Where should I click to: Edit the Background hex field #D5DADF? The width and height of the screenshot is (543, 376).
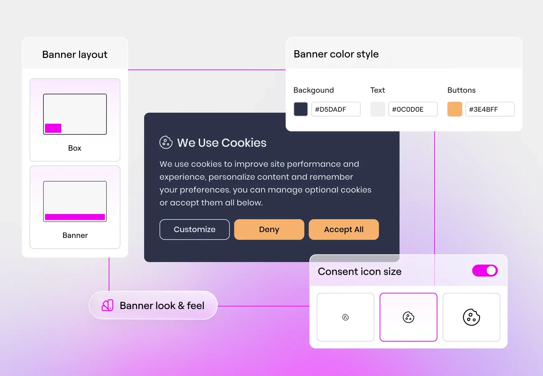[336, 109]
